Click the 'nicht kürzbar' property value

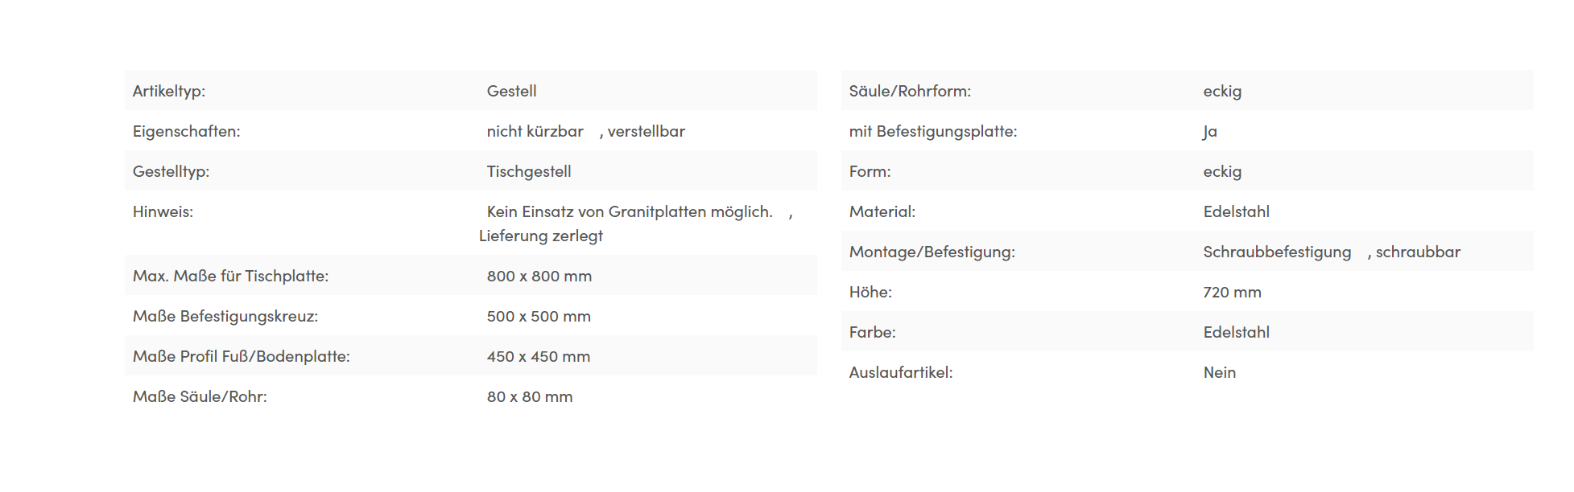coord(535,131)
